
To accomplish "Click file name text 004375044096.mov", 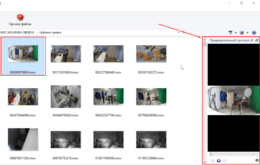I will tap(23, 115).
